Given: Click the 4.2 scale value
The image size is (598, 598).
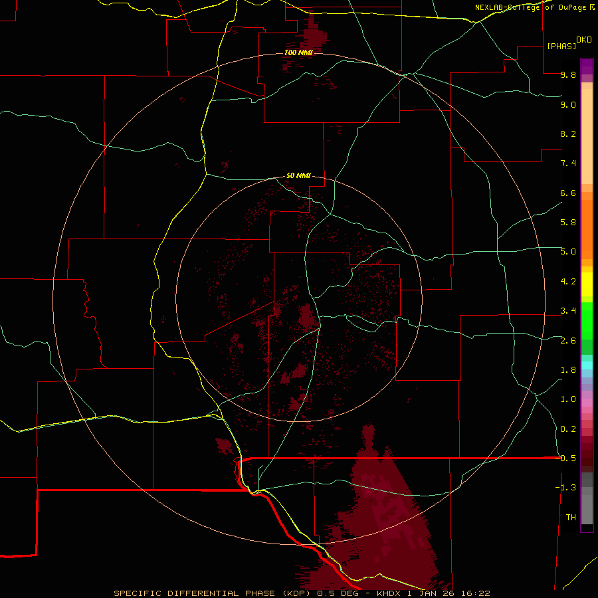Looking at the screenshot, I should [x=568, y=282].
